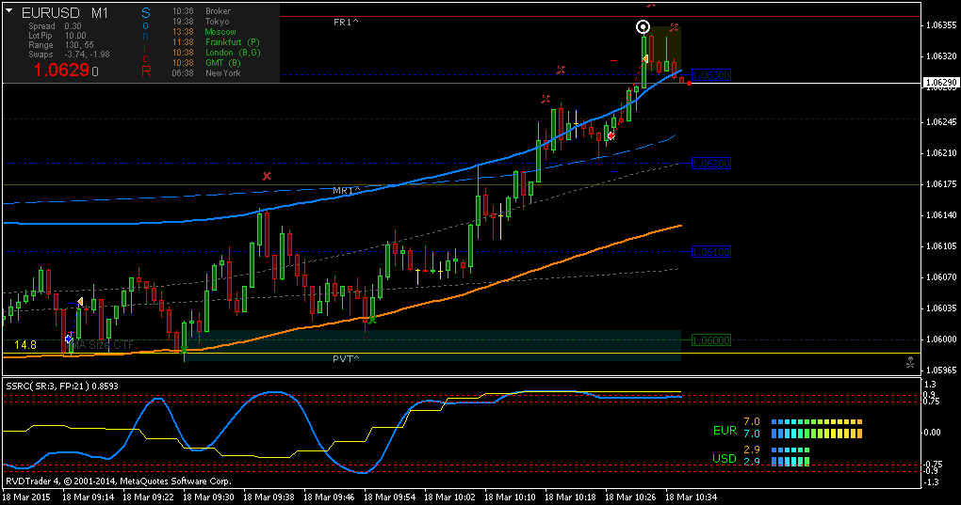Click the orange EUR 7.0 strength value

tap(752, 421)
